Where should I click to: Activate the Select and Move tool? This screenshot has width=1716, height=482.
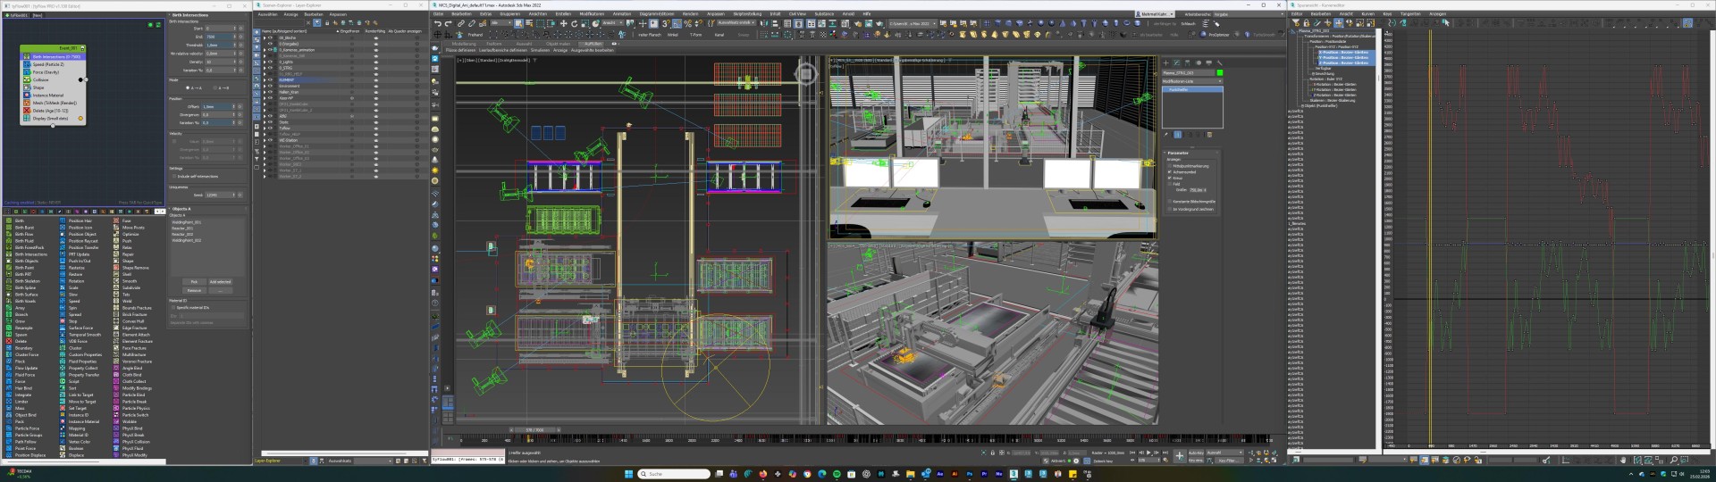point(563,24)
